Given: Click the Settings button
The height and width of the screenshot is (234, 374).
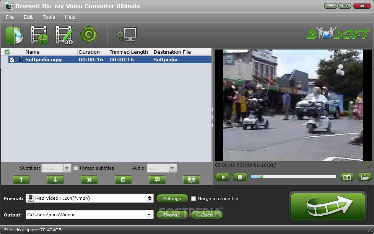Looking at the screenshot, I should 172,199.
